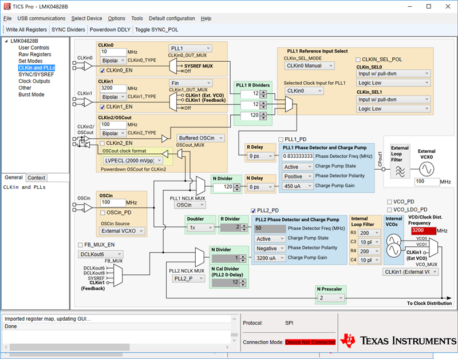Click the Texas Instruments logo
Image resolution: width=458 pixels, height=359 pixels.
click(398, 340)
